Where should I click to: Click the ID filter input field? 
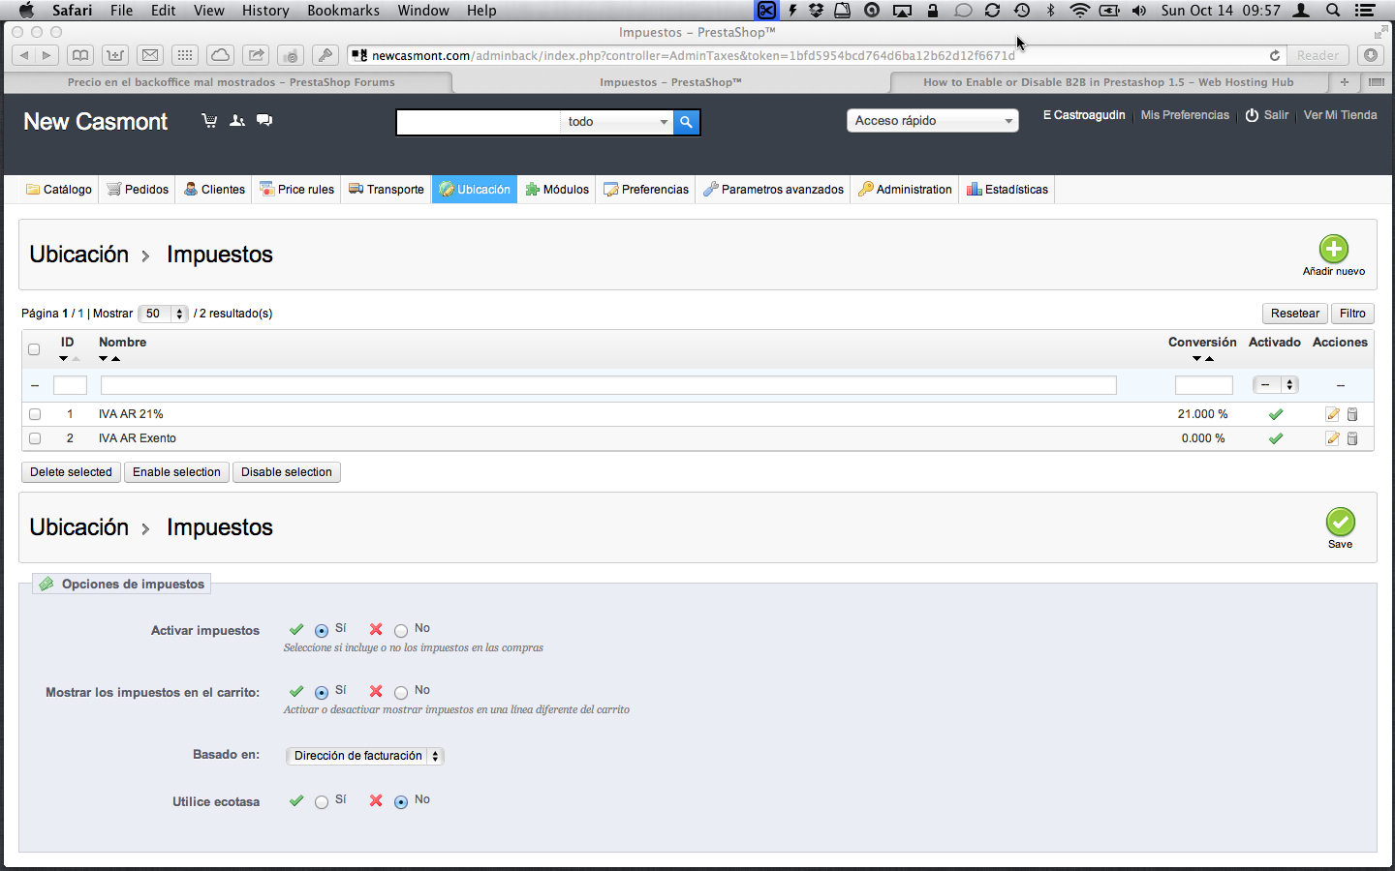[70, 385]
